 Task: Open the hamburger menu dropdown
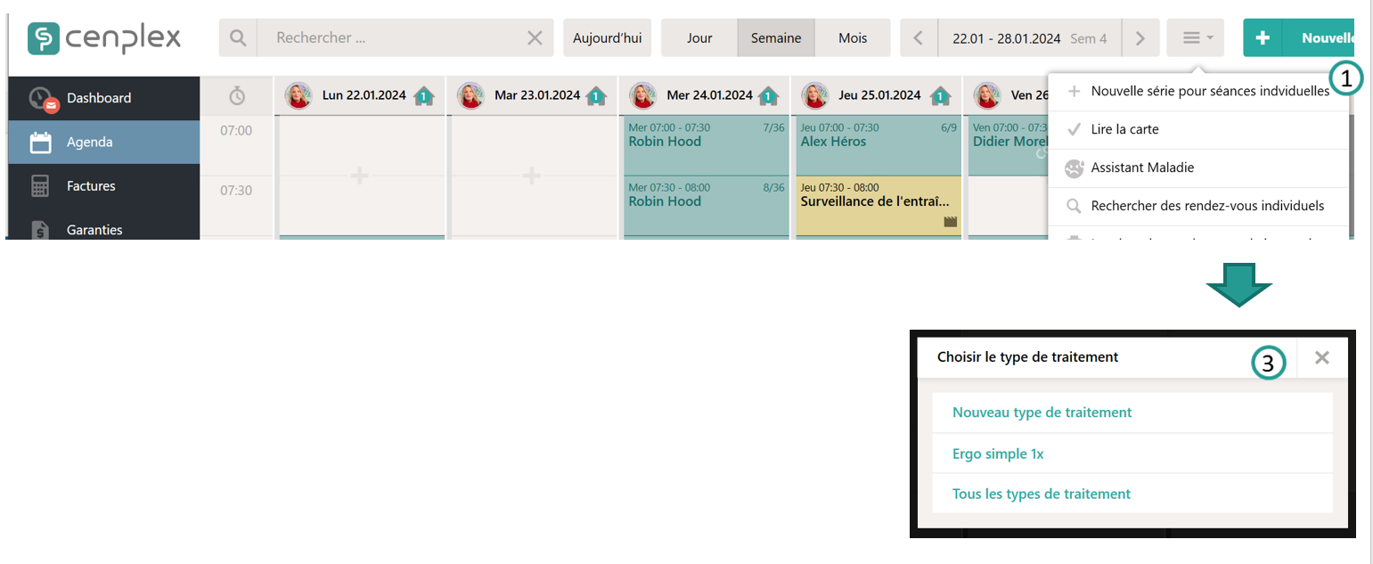pyautogui.click(x=1195, y=38)
